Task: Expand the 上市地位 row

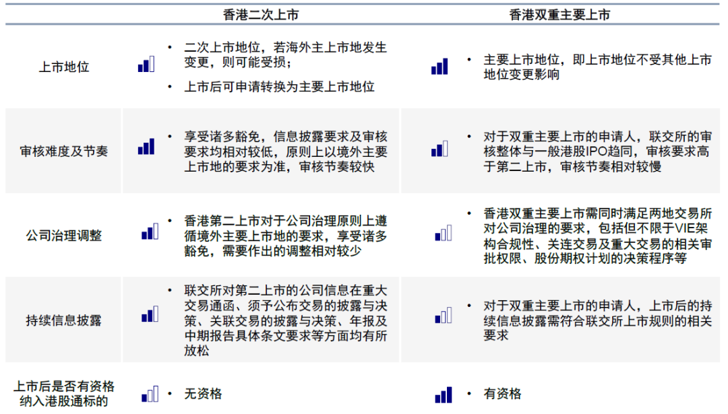Action: pyautogui.click(x=63, y=66)
